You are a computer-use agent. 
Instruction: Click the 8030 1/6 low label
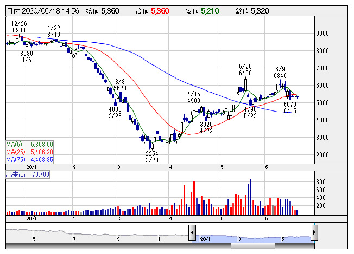click(27, 56)
